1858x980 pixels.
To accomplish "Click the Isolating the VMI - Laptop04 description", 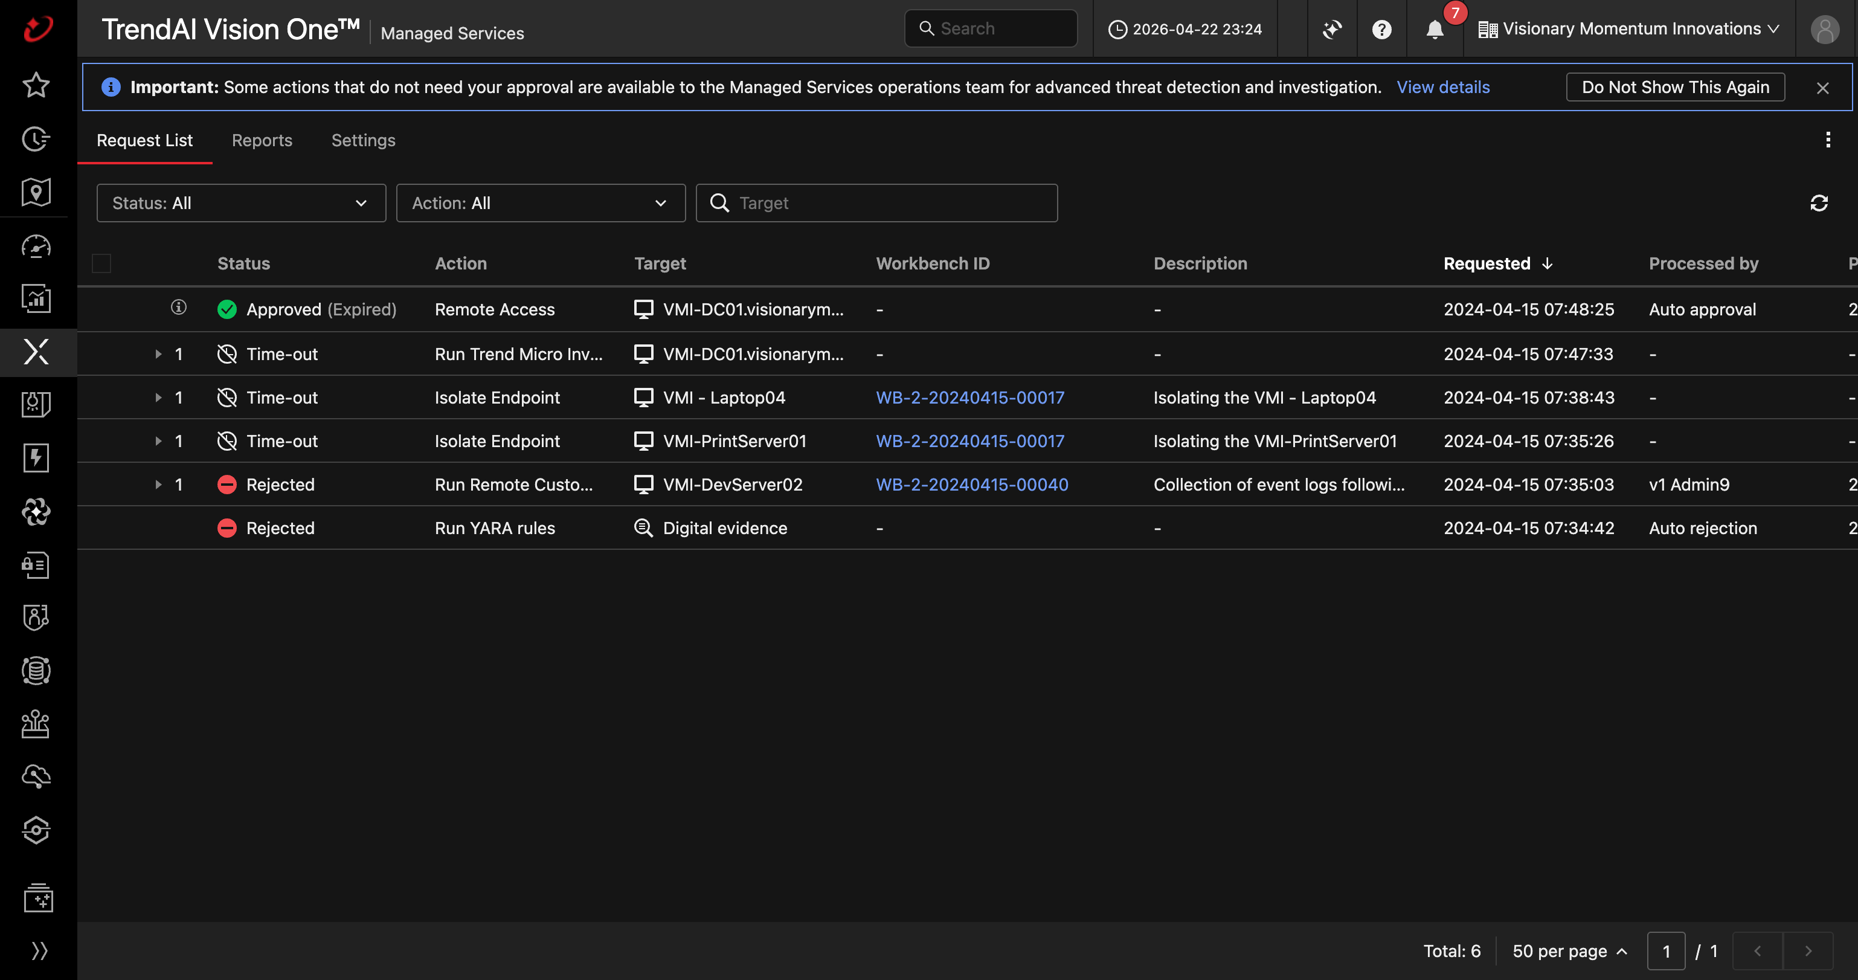I will click(x=1264, y=397).
